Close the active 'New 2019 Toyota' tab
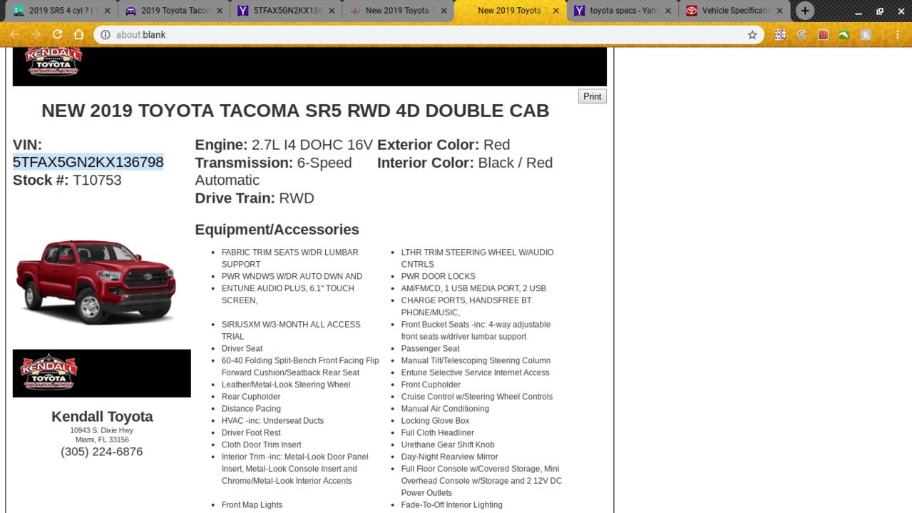The height and width of the screenshot is (513, 912). tap(556, 11)
